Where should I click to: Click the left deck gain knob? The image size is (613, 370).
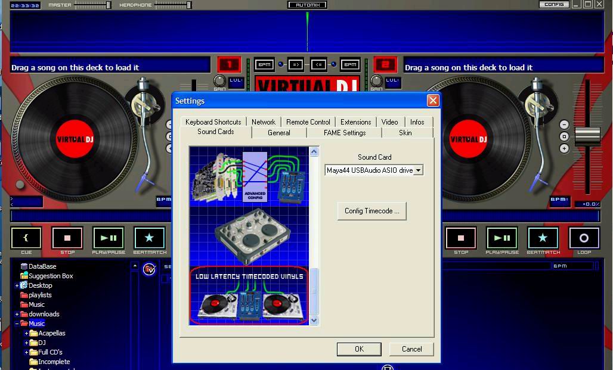219,81
